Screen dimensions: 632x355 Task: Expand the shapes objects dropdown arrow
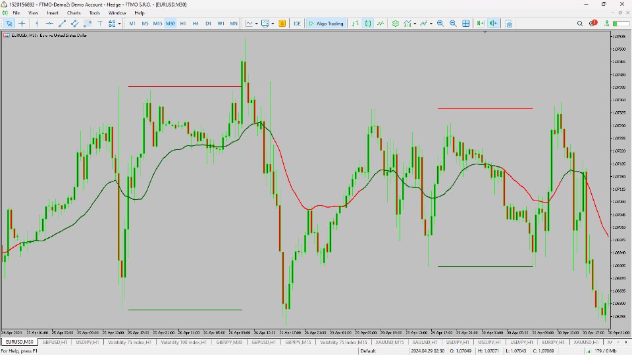(x=119, y=24)
